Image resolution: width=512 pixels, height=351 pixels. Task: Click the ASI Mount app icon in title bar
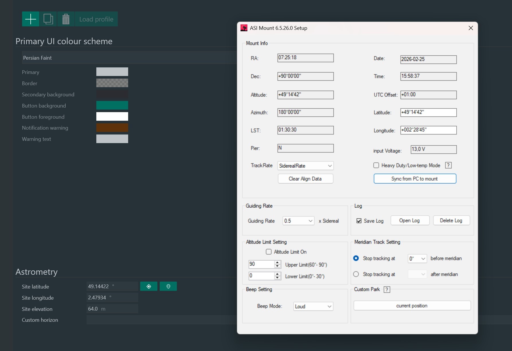(244, 28)
